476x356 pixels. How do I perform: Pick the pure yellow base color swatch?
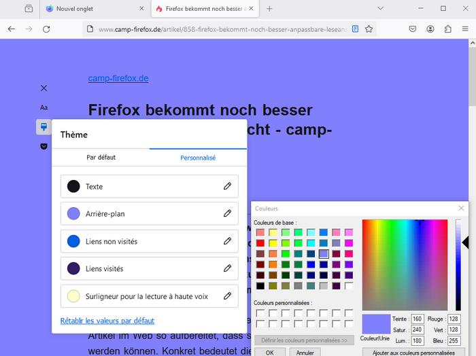pyautogui.click(x=273, y=243)
